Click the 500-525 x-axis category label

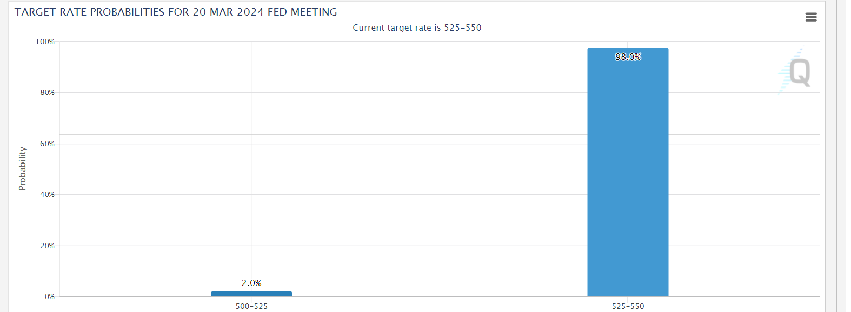pyautogui.click(x=251, y=306)
